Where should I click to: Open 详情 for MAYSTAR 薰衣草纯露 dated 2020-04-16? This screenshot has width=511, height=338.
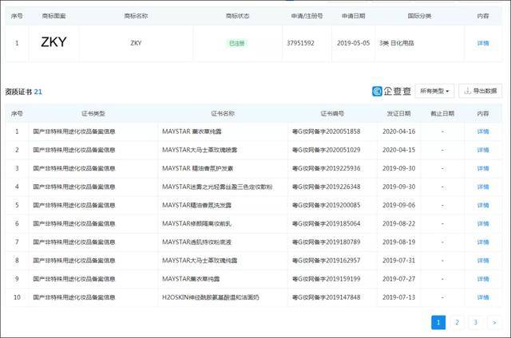(x=483, y=131)
